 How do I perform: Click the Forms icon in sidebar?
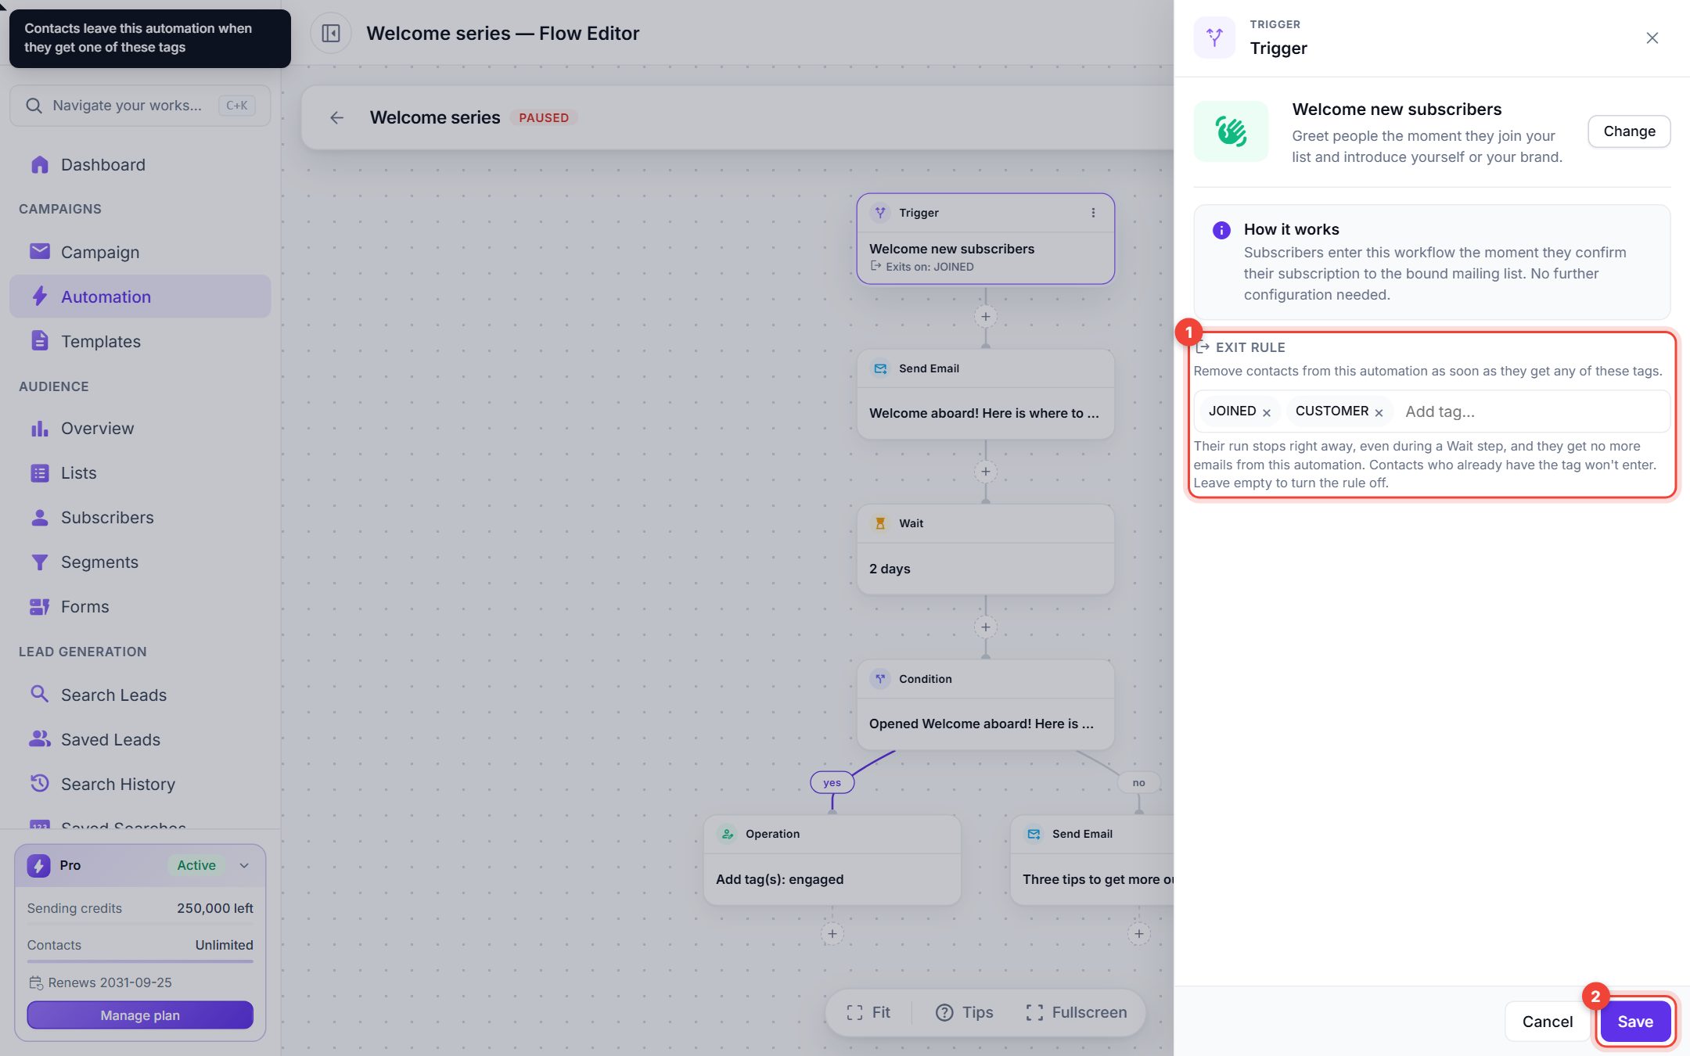tap(39, 606)
